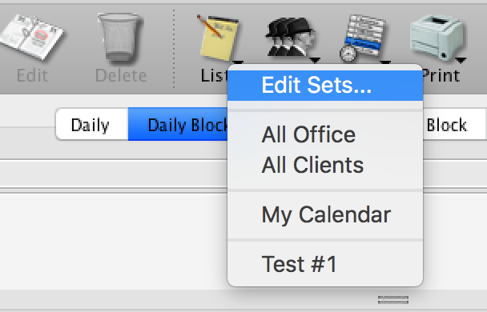Click the Print printer icon
This screenshot has width=487, height=312.
click(437, 38)
